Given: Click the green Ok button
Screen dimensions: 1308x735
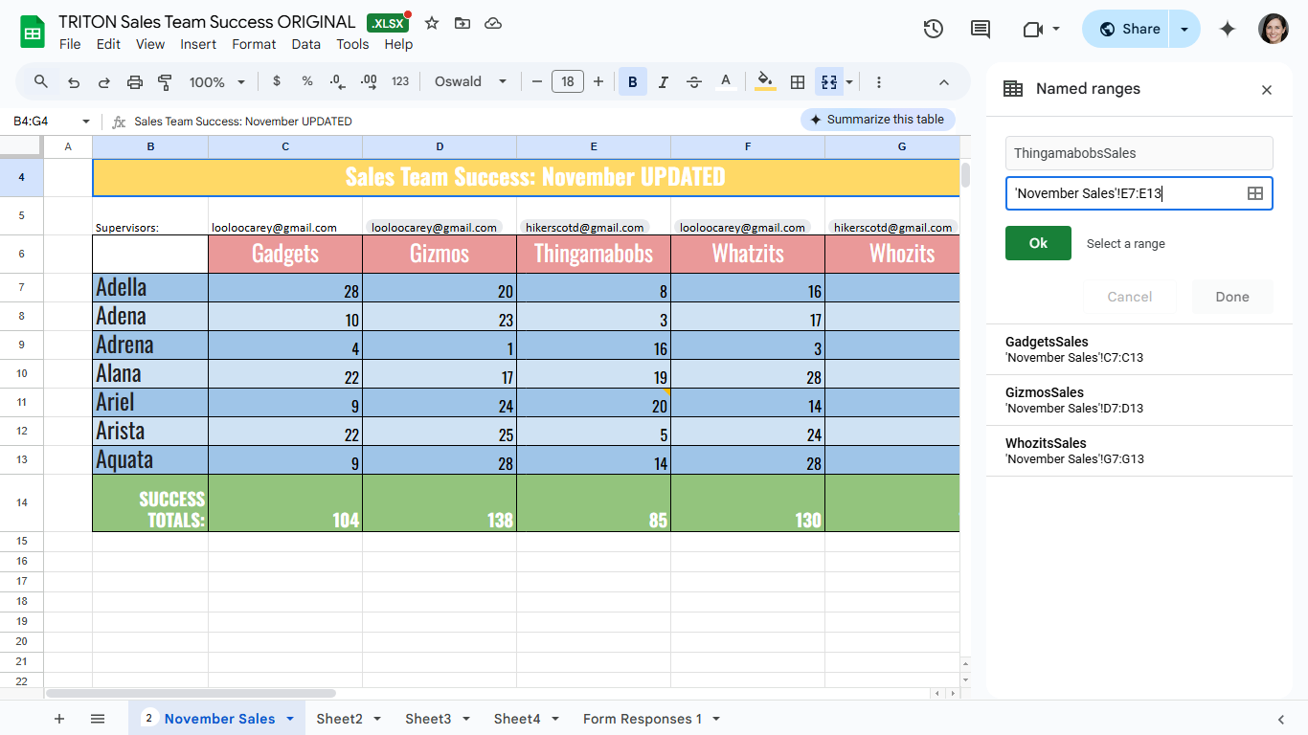Looking at the screenshot, I should tap(1038, 243).
